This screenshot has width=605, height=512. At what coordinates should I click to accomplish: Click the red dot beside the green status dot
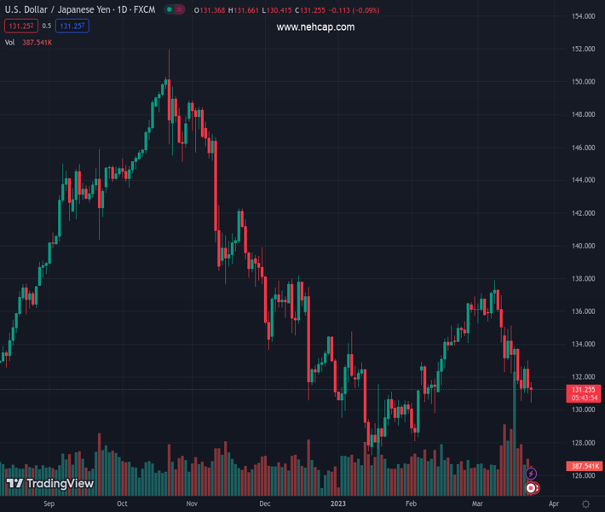pyautogui.click(x=181, y=10)
